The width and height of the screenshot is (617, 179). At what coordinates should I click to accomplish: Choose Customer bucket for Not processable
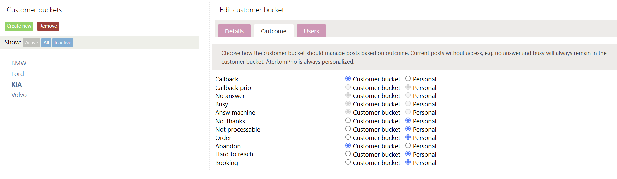tap(348, 129)
